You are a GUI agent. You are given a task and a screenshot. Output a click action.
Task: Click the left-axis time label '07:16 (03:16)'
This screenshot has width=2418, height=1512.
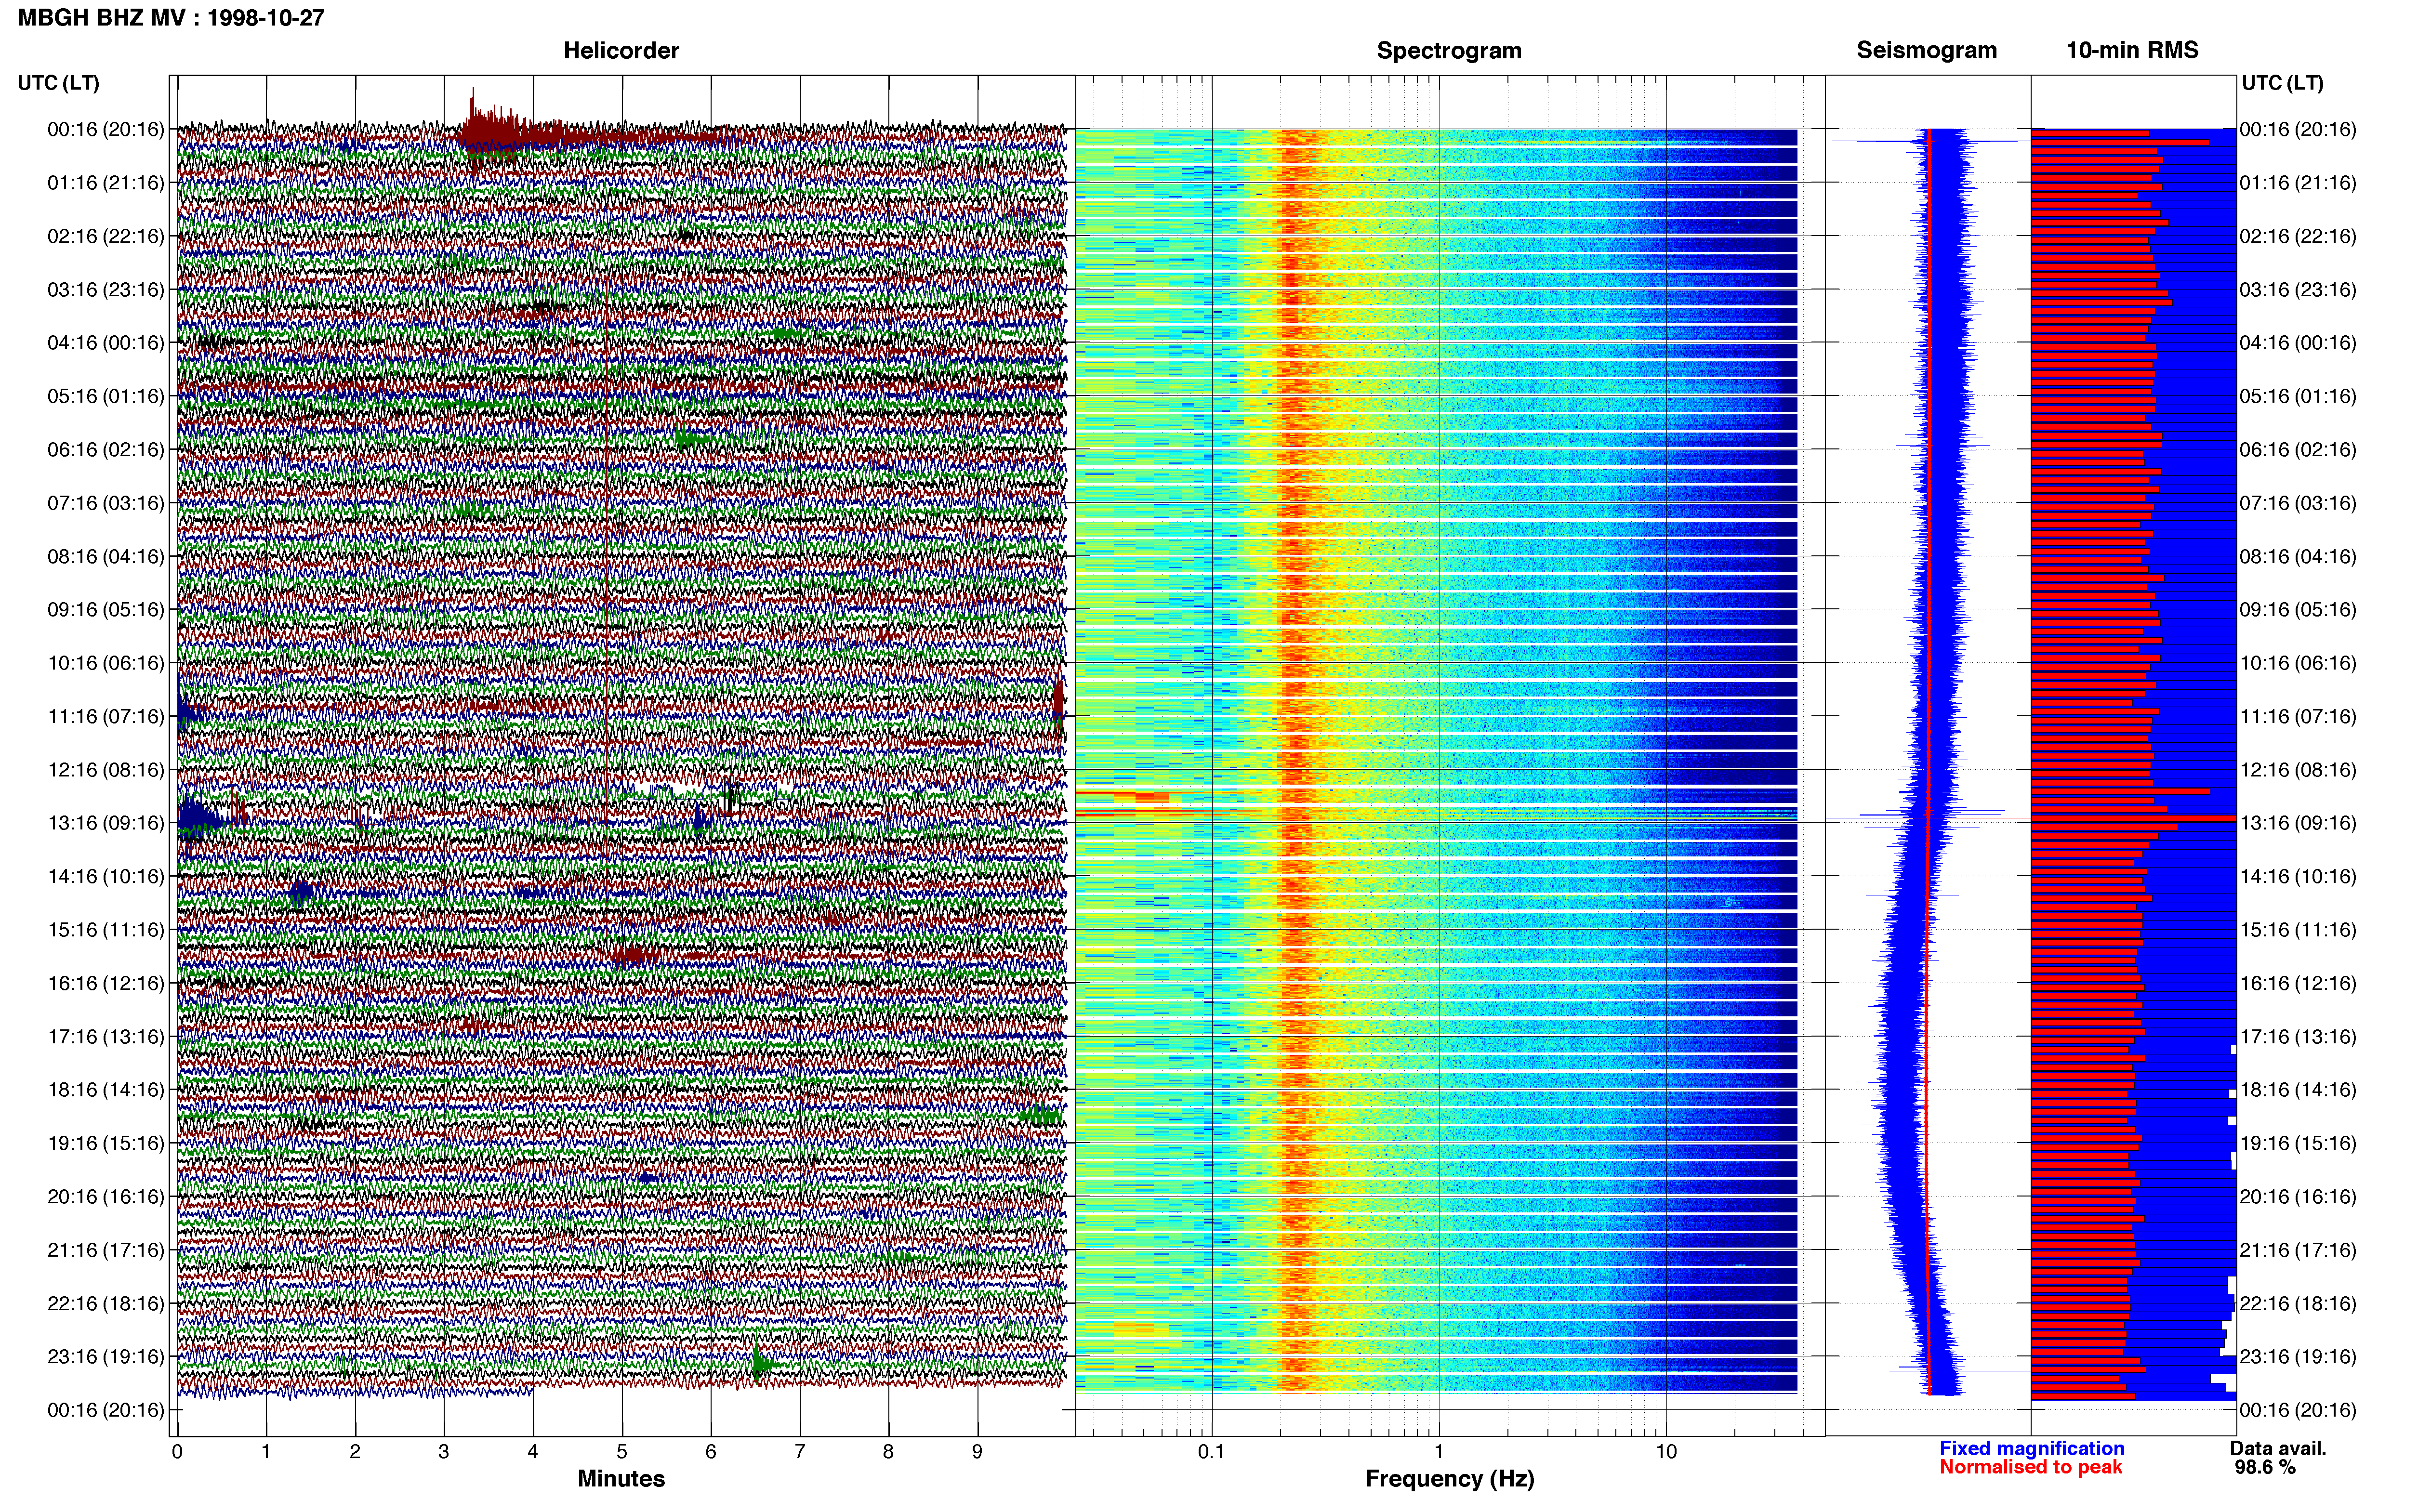[x=106, y=503]
